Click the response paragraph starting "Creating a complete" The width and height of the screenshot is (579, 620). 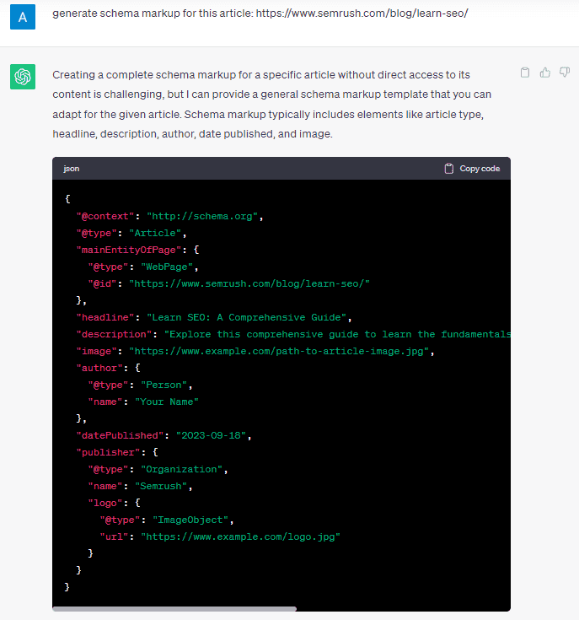[x=271, y=105]
